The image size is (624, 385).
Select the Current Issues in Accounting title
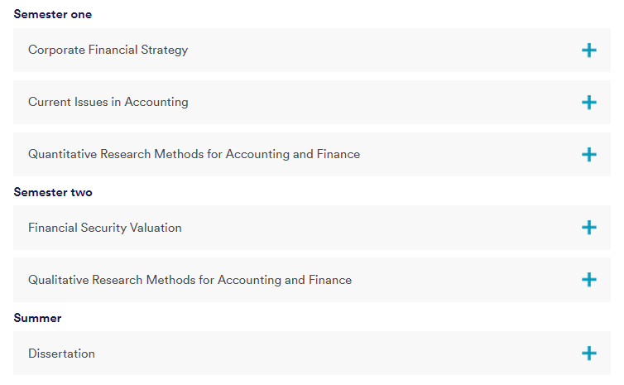point(108,103)
